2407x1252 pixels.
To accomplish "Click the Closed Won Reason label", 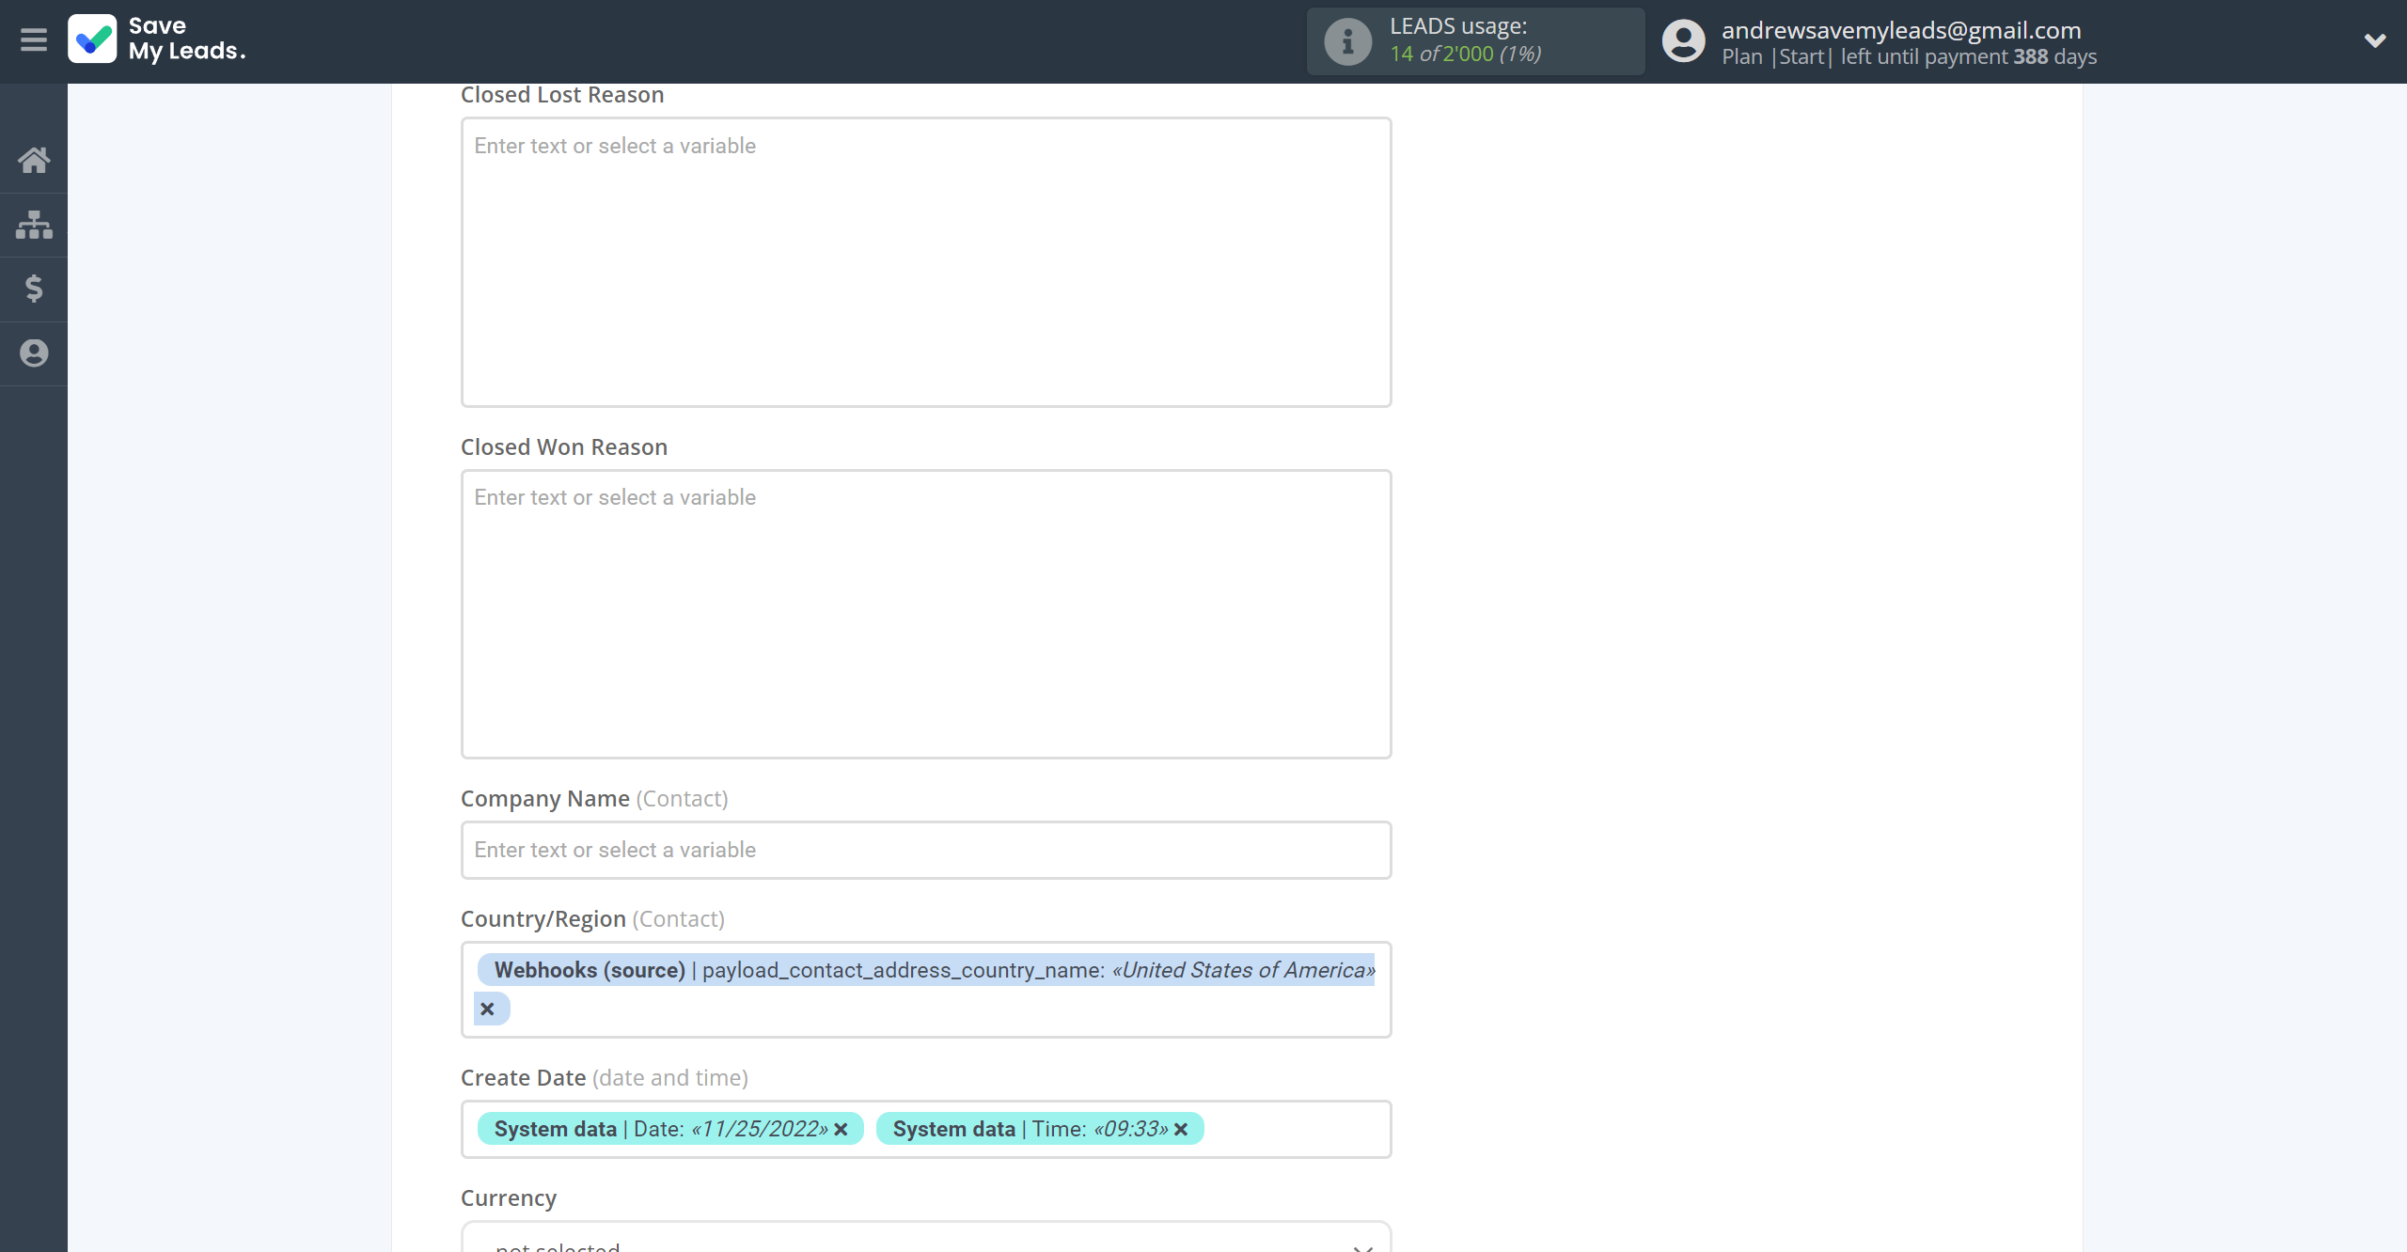I will coord(564,447).
